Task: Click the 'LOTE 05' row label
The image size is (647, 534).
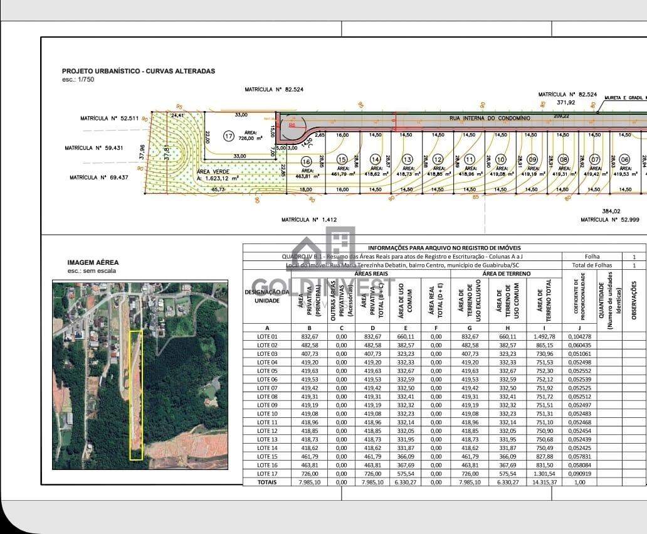Action: pyautogui.click(x=267, y=371)
